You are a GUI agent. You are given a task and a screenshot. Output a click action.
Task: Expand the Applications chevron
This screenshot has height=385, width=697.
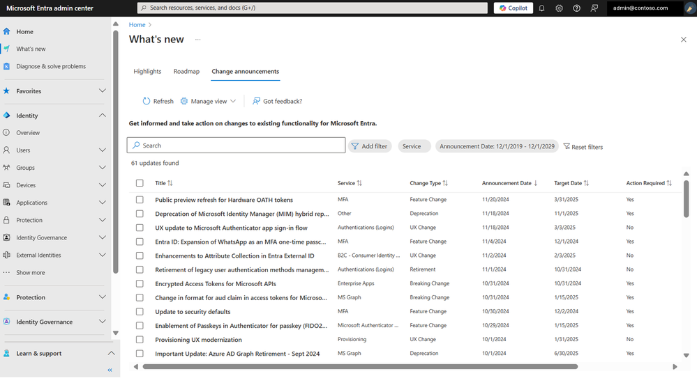point(103,203)
